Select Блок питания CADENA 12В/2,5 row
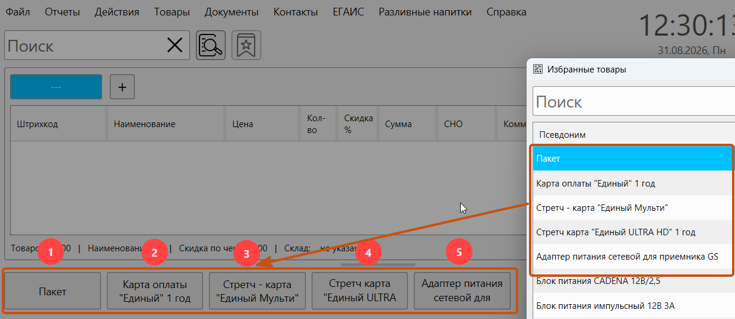Screen dimensions: 735x319 [634, 281]
